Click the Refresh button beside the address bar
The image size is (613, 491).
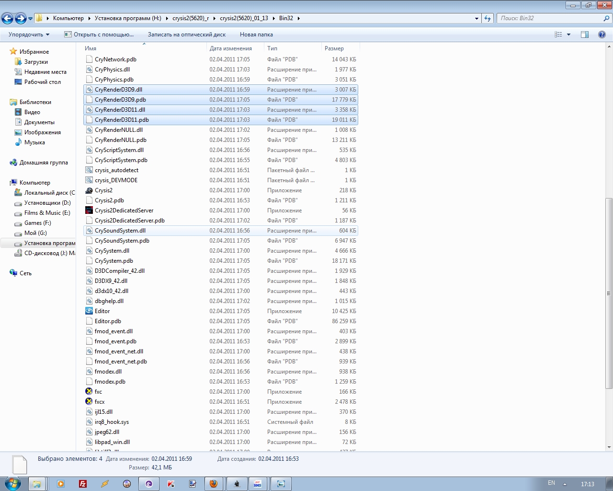pyautogui.click(x=488, y=18)
